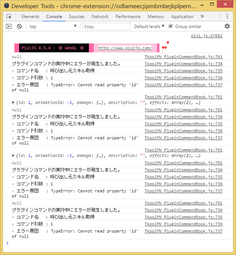Image resolution: width=236 pixels, height=255 pixels.
Task: Select the first 'null' log entry
Action: (16, 57)
